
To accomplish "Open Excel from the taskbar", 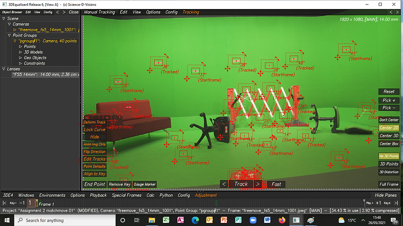I will coord(166,220).
